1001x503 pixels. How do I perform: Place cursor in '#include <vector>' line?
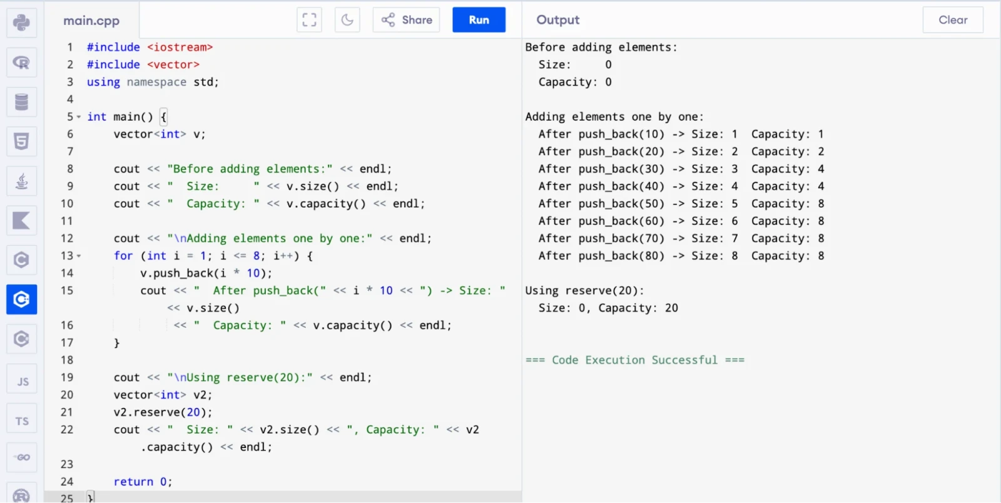143,65
